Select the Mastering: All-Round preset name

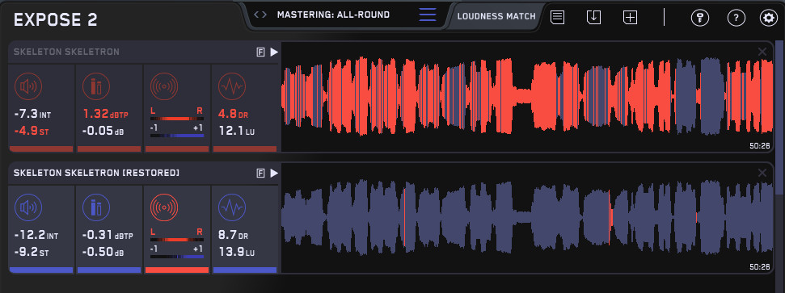point(333,15)
